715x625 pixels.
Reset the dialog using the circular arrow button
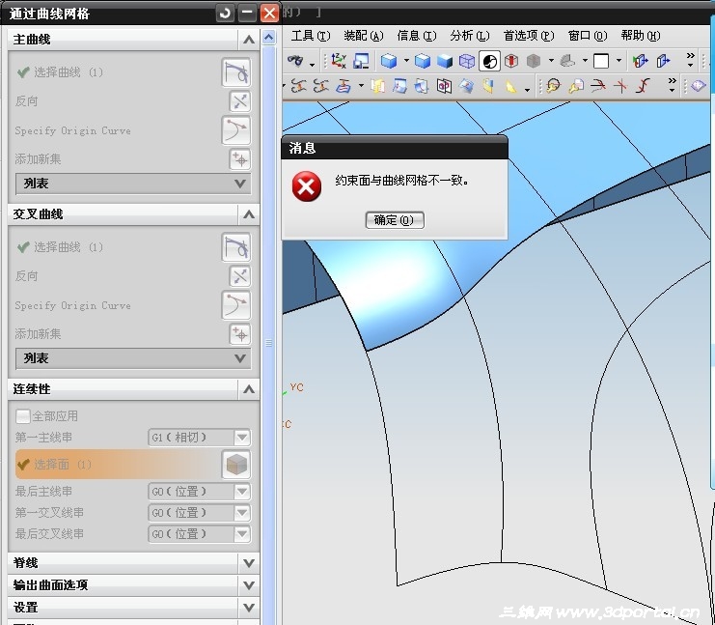coord(225,13)
